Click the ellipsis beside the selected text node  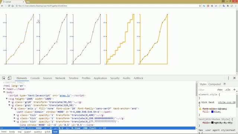click(1, 128)
